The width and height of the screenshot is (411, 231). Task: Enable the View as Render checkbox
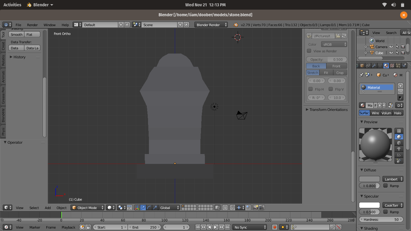tap(309, 51)
